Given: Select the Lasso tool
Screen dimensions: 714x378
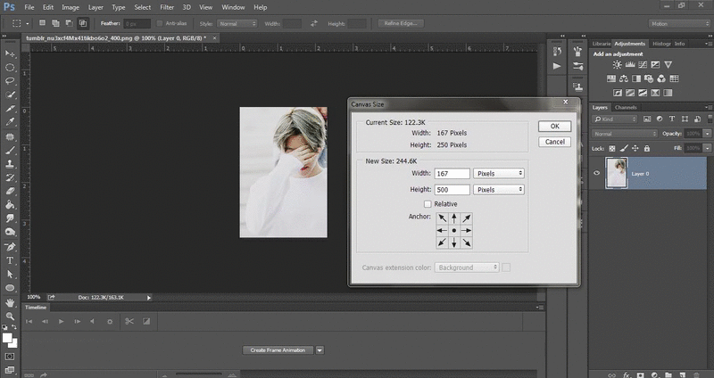Looking at the screenshot, I should [10, 80].
